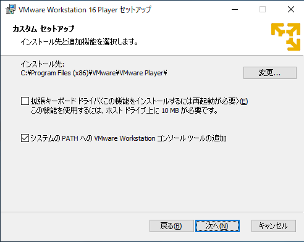Click the 10 MB が必要です description line
The image size is (304, 242).
click(124, 111)
